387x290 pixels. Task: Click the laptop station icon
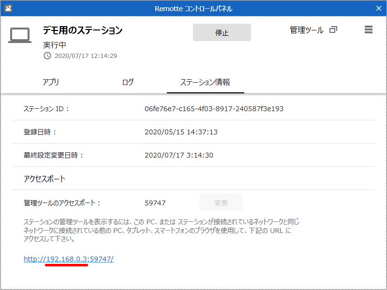pos(20,35)
